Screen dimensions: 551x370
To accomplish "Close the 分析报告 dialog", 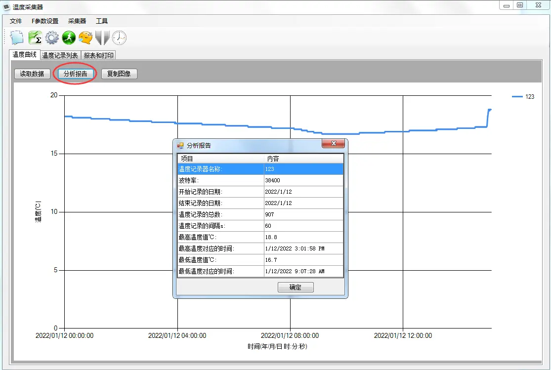I will click(333, 144).
